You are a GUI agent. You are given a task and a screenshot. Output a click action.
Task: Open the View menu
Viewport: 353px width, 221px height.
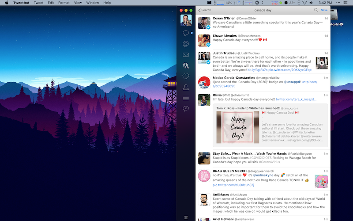(78, 3)
